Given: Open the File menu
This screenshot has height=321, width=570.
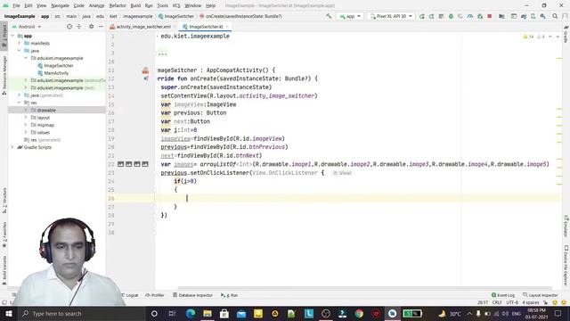Looking at the screenshot, I should 16,5.
